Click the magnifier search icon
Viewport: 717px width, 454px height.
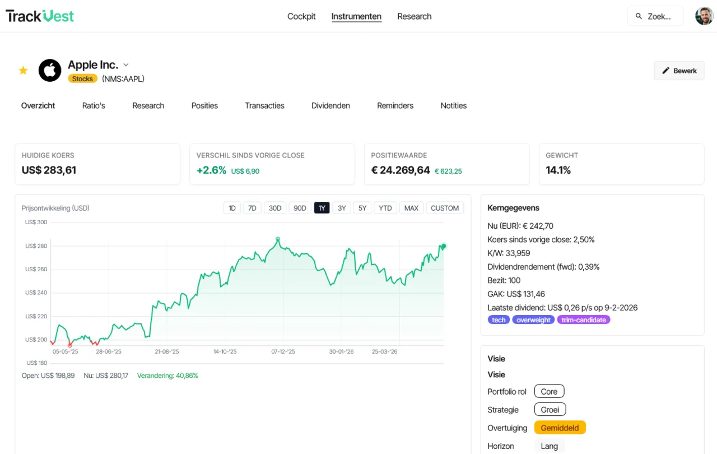coord(639,16)
